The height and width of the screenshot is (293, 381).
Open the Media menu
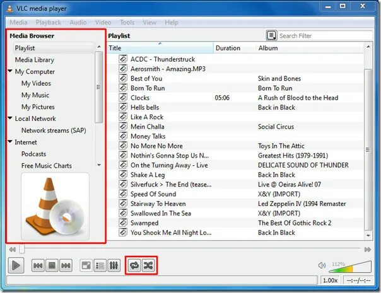(18, 22)
